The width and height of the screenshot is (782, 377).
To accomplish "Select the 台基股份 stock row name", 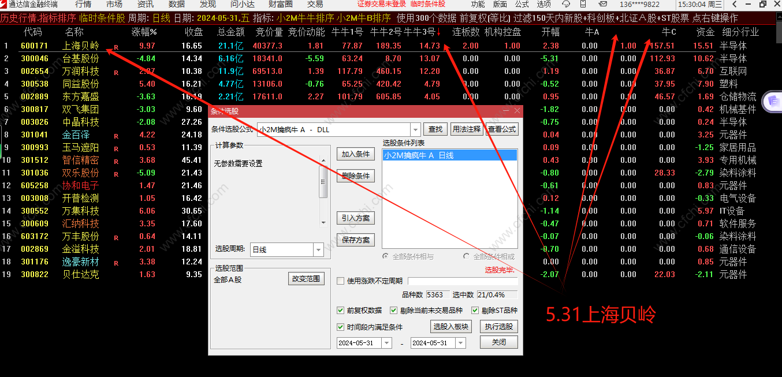I will coord(81,58).
